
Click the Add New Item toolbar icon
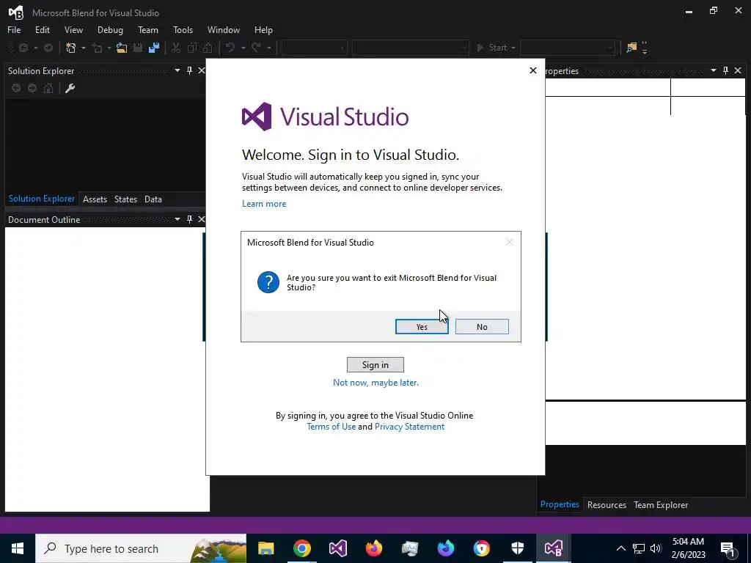pos(98,48)
